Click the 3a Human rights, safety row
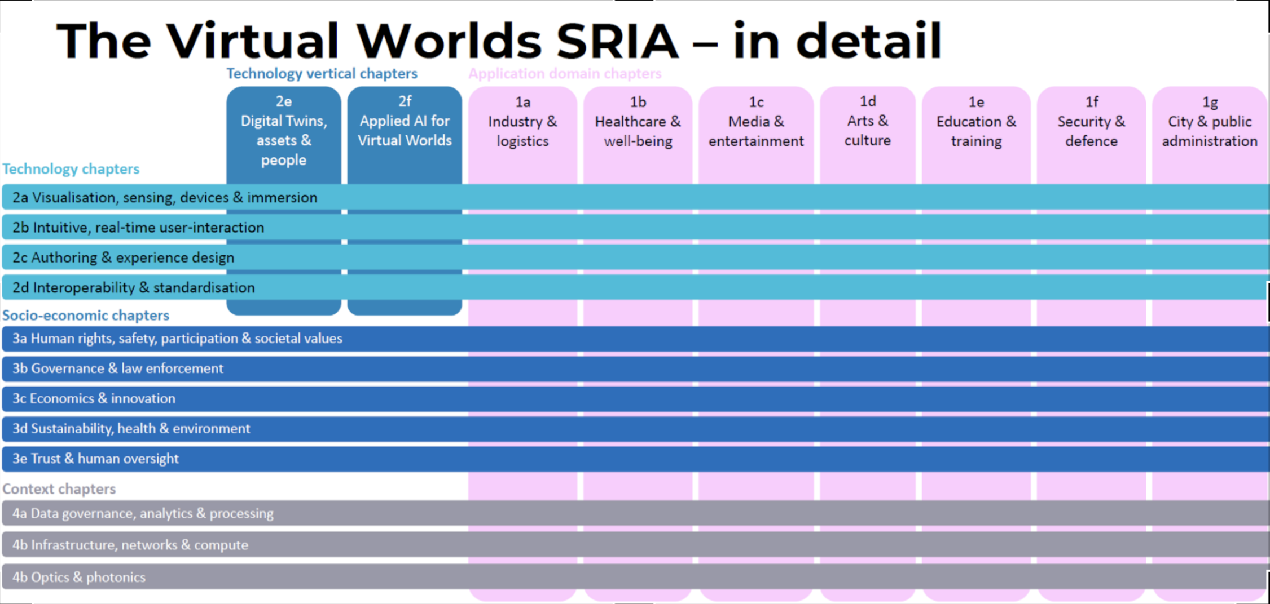The width and height of the screenshot is (1270, 604). coord(177,339)
